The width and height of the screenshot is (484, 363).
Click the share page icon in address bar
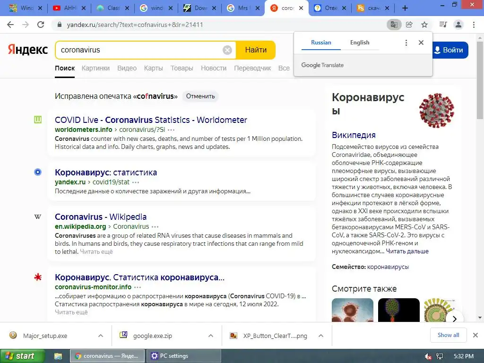tap(409, 25)
